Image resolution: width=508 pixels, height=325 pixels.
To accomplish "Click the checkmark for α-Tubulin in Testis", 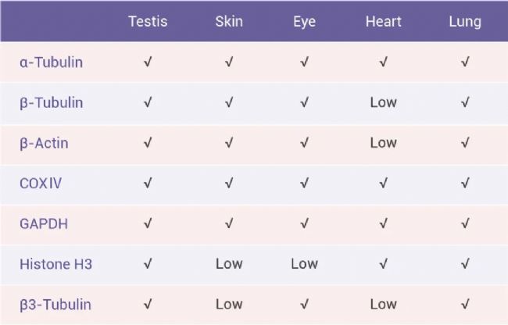I will coord(148,62).
